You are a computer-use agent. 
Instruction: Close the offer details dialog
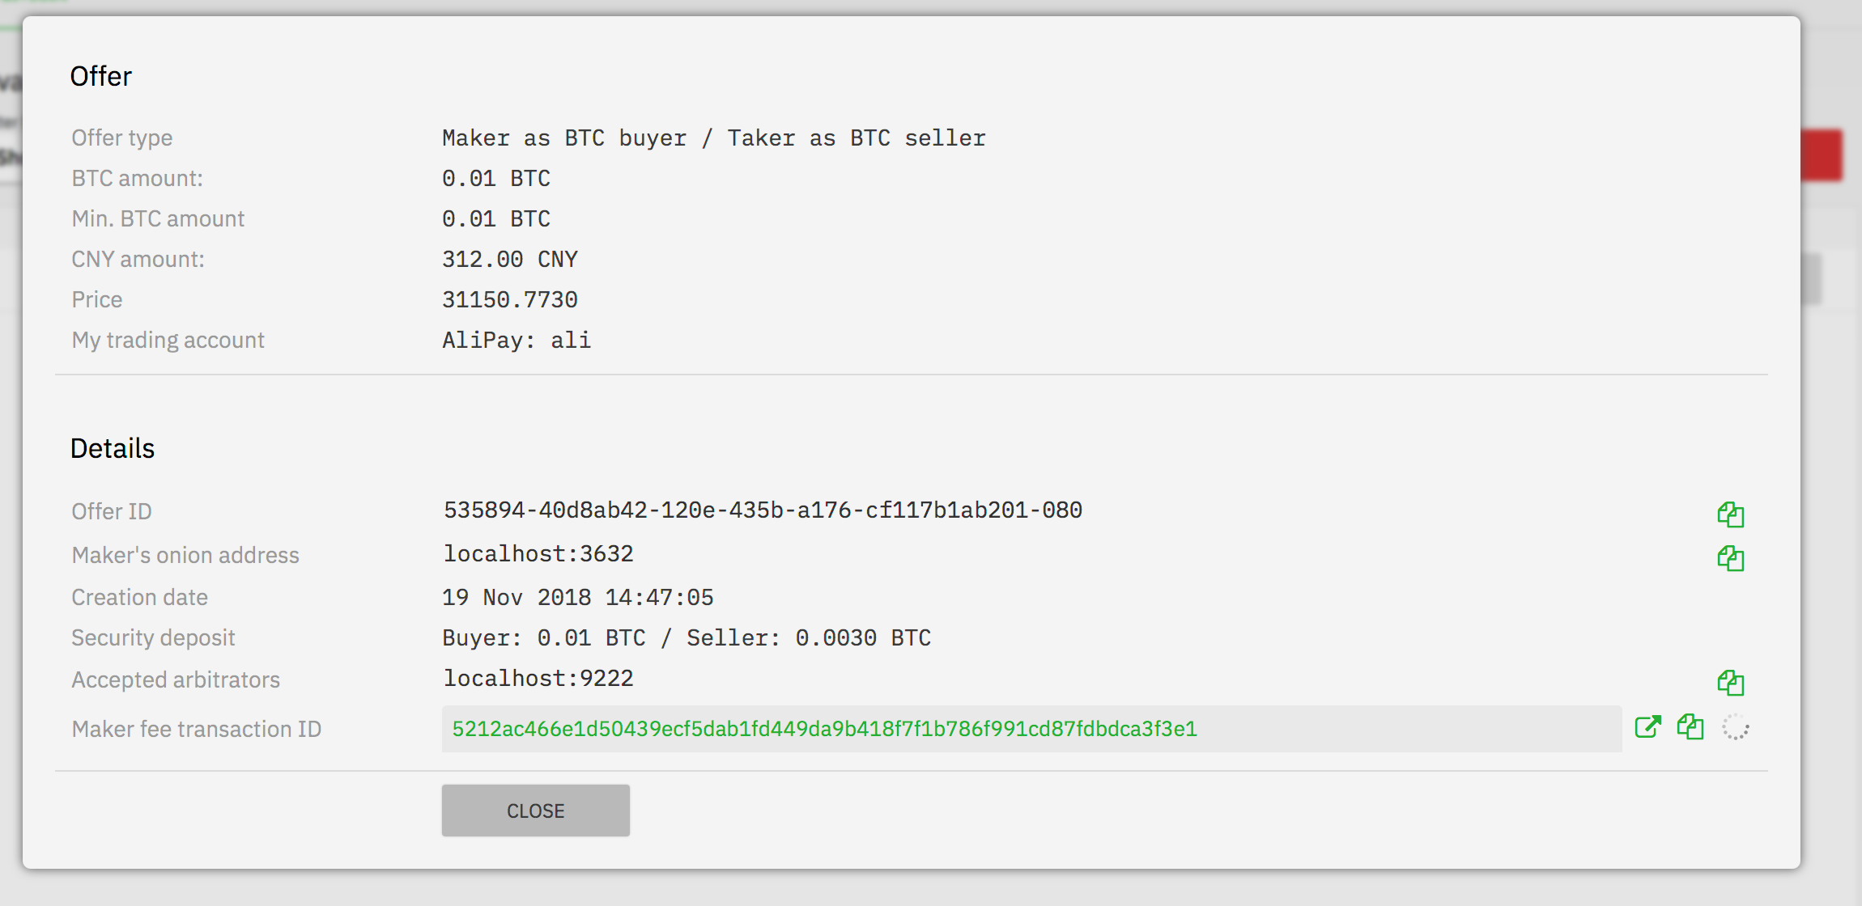click(x=535, y=811)
